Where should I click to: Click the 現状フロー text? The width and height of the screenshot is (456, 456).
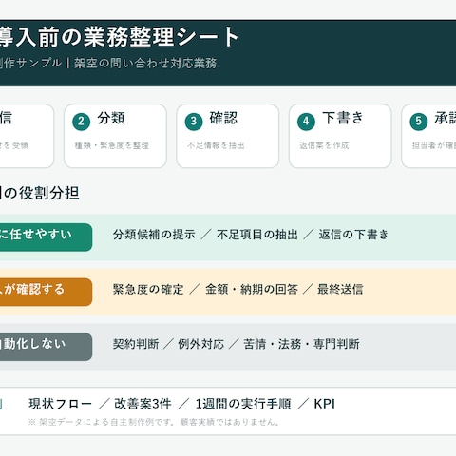(60, 404)
